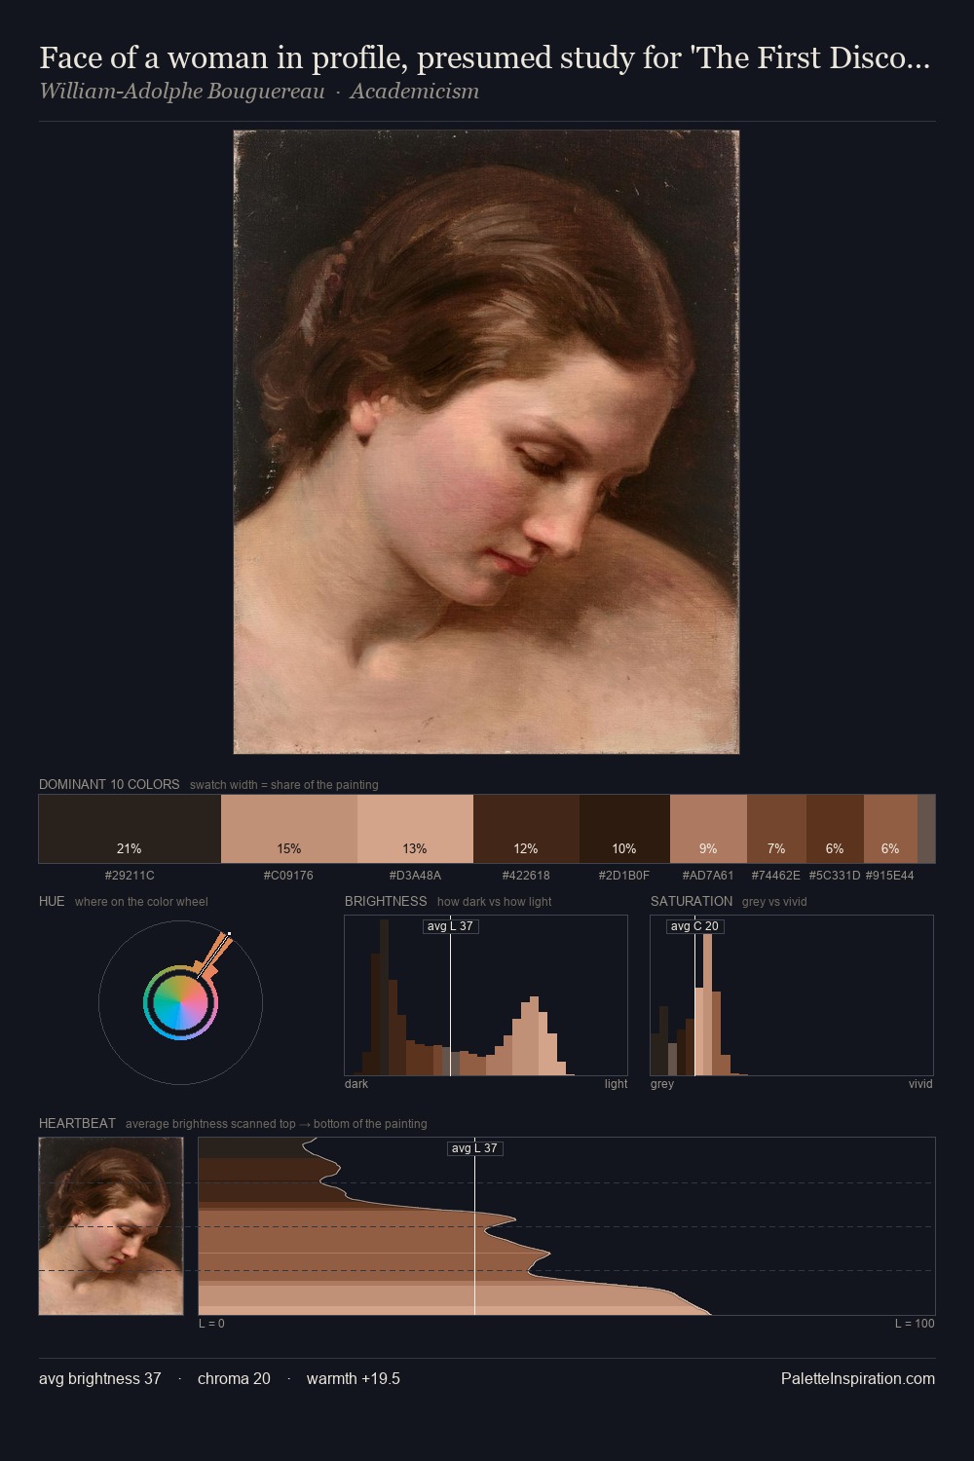Click the 'avg L 37' label in Brightness chart
This screenshot has height=1461, width=974.
click(x=451, y=925)
